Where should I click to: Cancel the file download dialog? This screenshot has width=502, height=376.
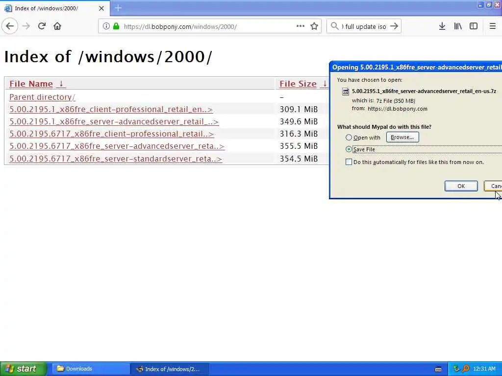click(493, 186)
